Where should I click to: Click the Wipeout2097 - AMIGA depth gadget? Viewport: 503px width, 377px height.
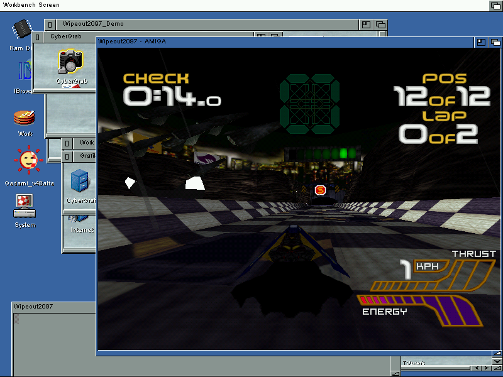coord(495,42)
